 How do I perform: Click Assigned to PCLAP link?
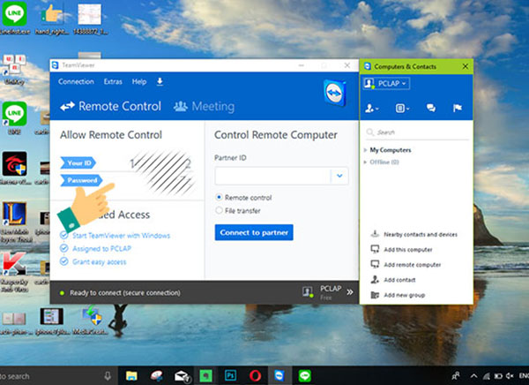pos(101,249)
